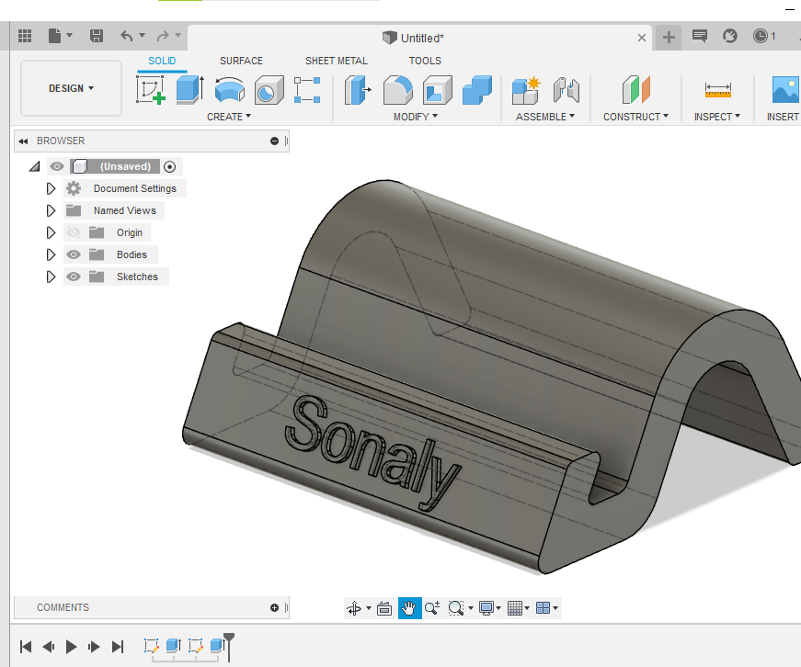Click the Extrude tool icon
Image resolution: width=801 pixels, height=667 pixels.
pos(189,90)
